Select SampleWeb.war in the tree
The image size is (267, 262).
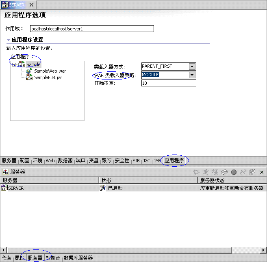[50, 71]
